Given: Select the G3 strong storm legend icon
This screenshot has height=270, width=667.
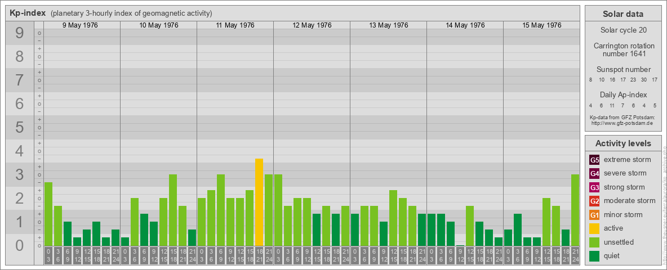Looking at the screenshot, I should [594, 187].
